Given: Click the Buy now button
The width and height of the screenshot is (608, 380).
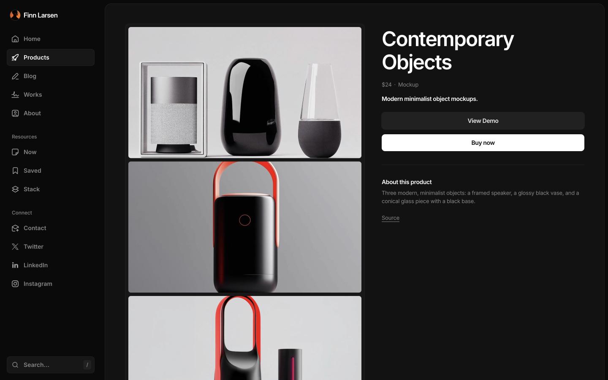Looking at the screenshot, I should click(x=483, y=143).
